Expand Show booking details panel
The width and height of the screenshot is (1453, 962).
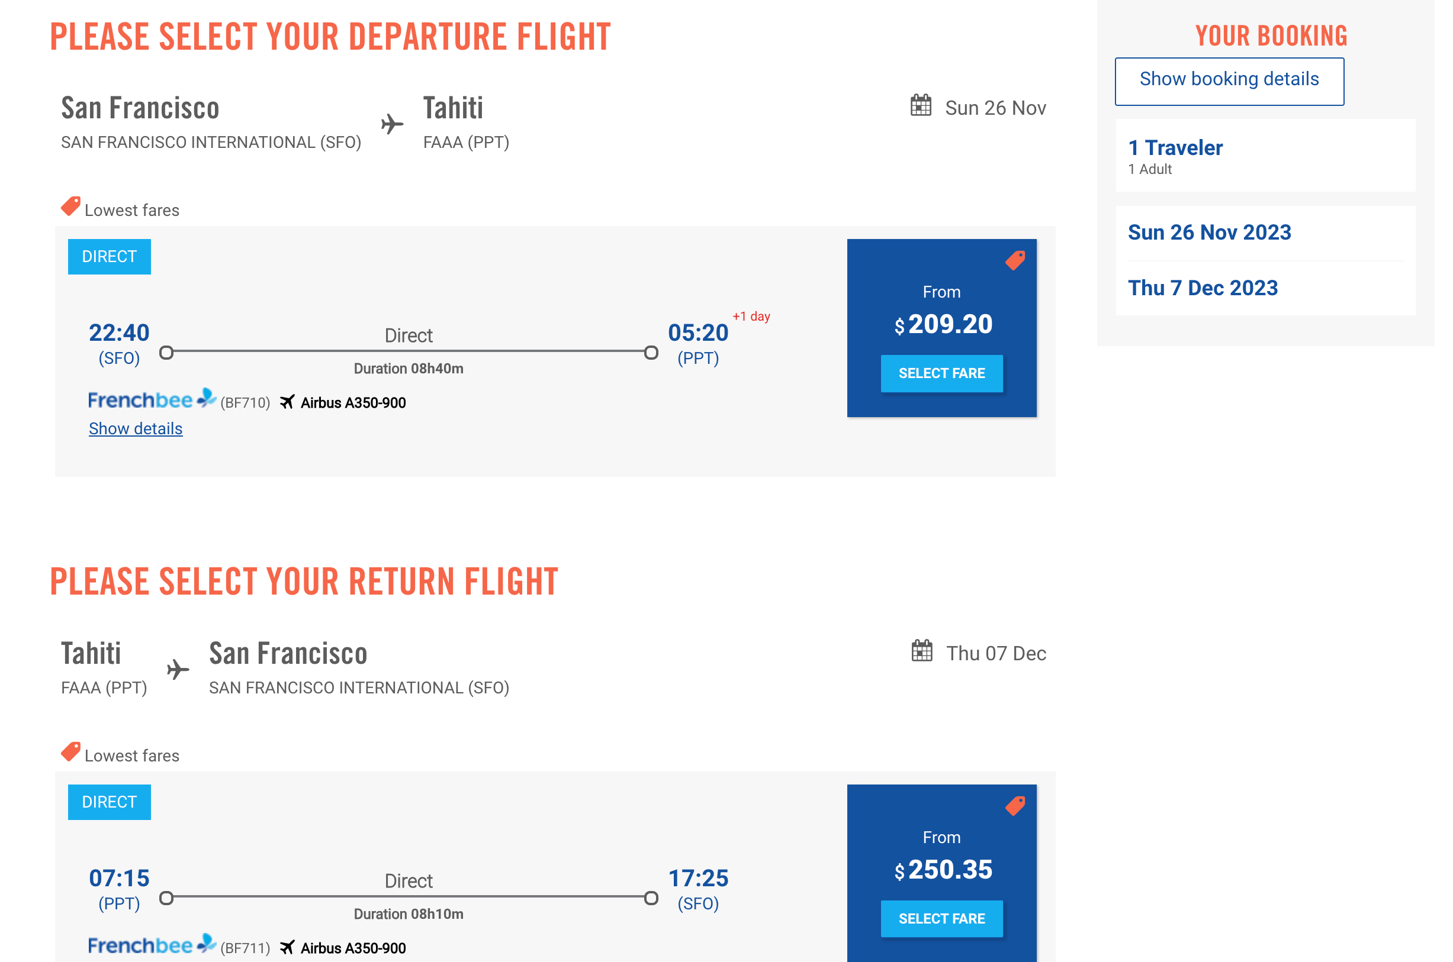pyautogui.click(x=1229, y=80)
